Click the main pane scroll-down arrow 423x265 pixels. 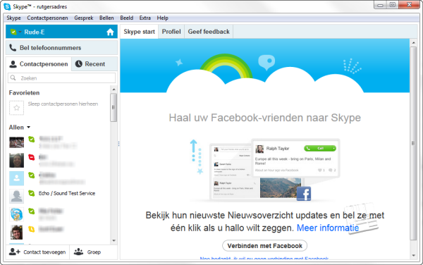pos(413,255)
